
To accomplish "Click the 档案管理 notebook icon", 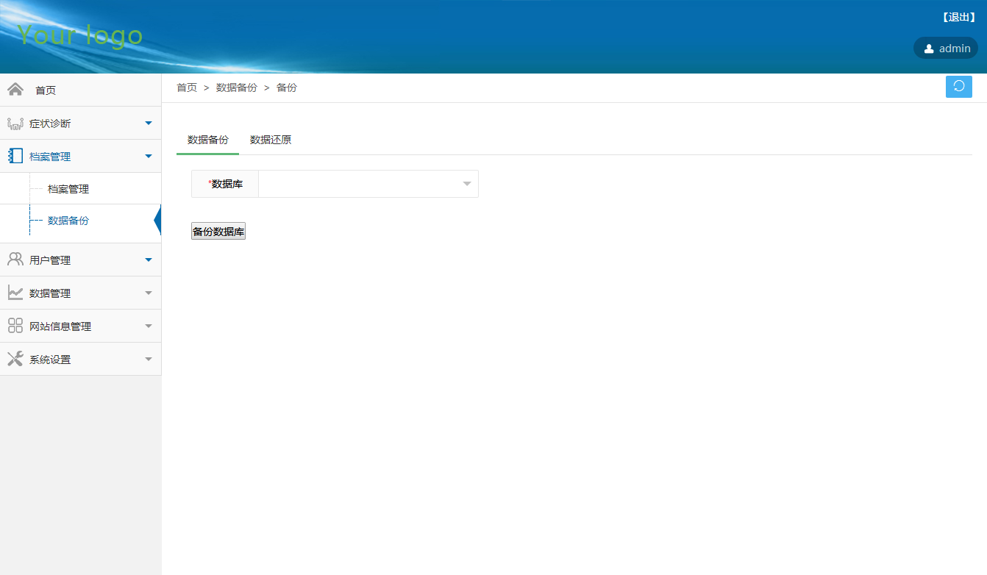I will (x=15, y=156).
